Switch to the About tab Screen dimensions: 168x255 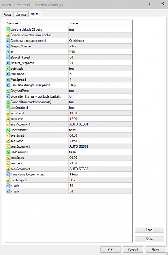coord(8,14)
